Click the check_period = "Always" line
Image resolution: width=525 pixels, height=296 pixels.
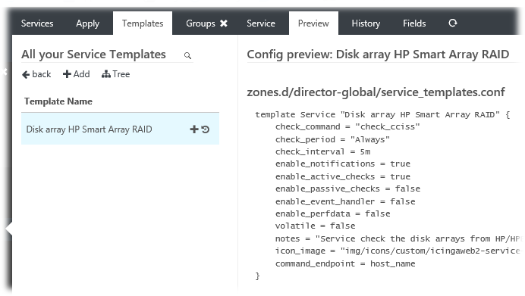[x=332, y=139]
